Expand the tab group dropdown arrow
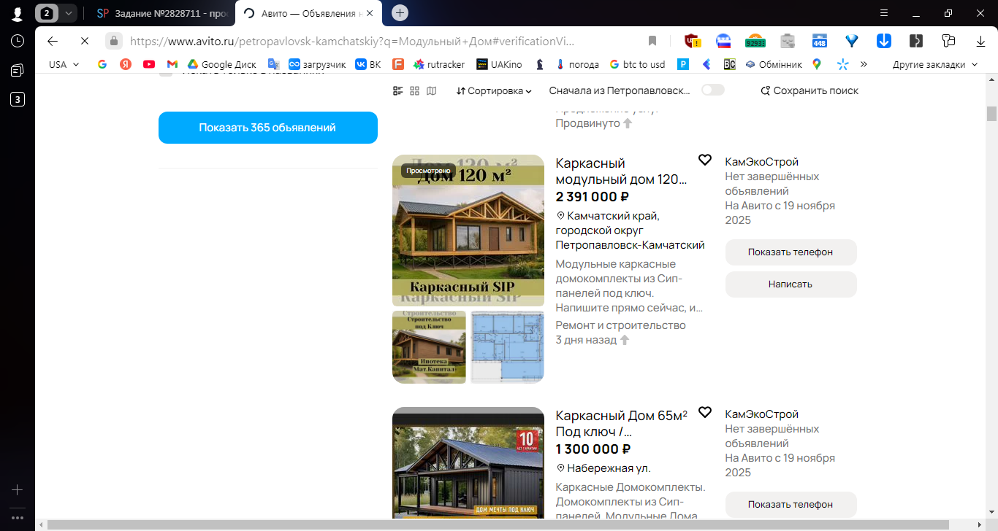Image resolution: width=998 pixels, height=531 pixels. click(68, 12)
